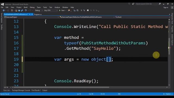The height and width of the screenshot is (98, 174).
Task: Pin the PubStatMethodWithOutParams.cs tab
Action: pyautogui.click(x=30, y=14)
